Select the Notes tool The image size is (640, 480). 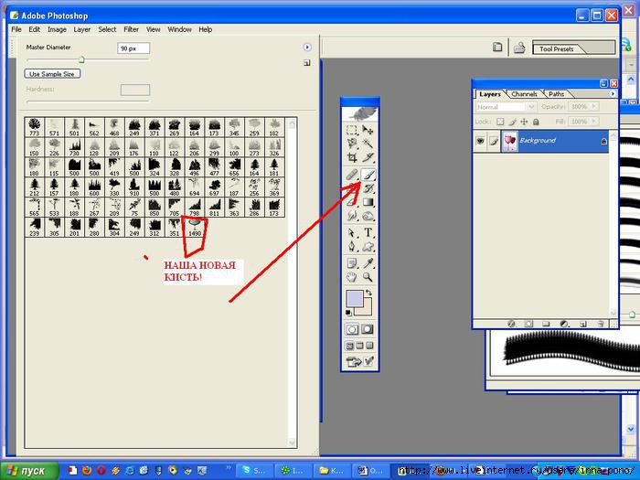(x=352, y=263)
